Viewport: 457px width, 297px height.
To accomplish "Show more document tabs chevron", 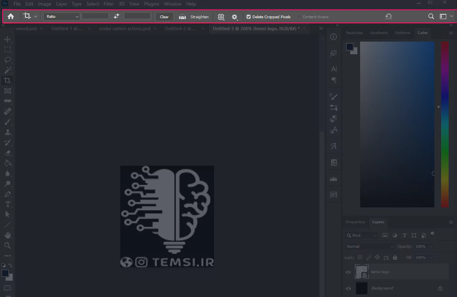I will tap(321, 29).
